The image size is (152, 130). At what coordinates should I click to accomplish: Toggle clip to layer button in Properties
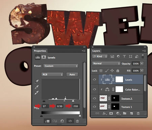coord(47,121)
